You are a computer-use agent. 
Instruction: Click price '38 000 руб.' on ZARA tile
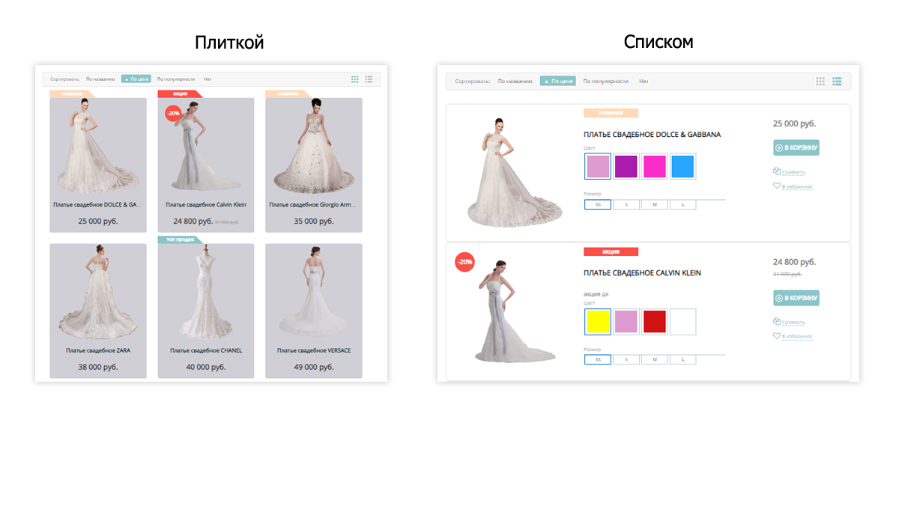[x=98, y=367]
